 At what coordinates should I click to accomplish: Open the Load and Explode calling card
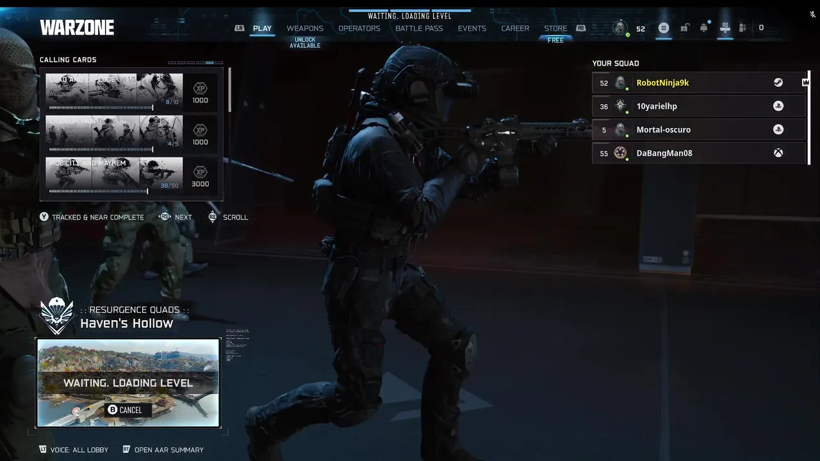pyautogui.click(x=114, y=92)
